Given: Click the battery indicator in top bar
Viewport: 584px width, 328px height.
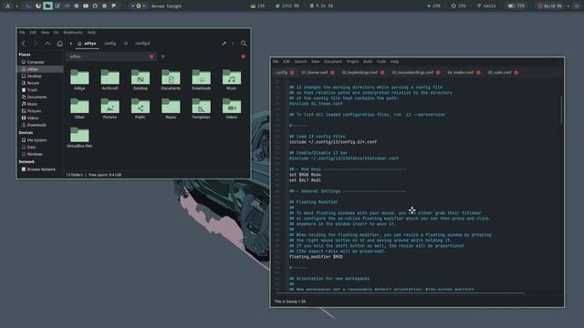Looking at the screenshot, I should tap(516, 6).
